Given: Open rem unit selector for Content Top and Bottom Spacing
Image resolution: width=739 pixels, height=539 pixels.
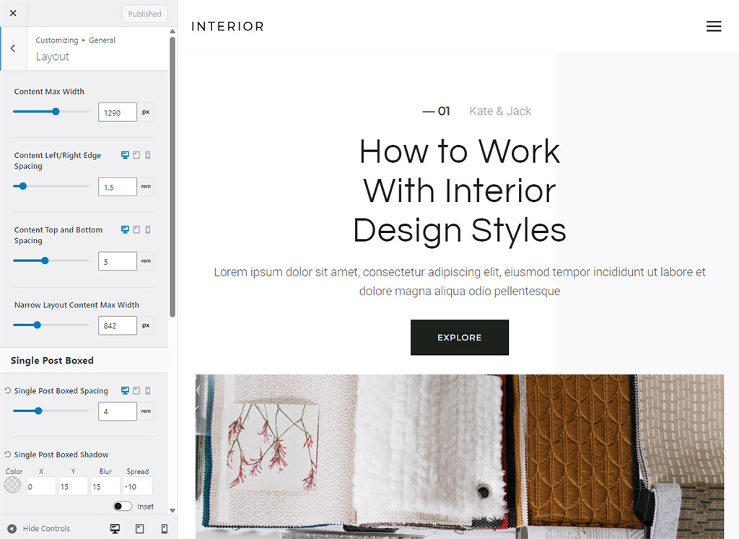Looking at the screenshot, I should (146, 261).
